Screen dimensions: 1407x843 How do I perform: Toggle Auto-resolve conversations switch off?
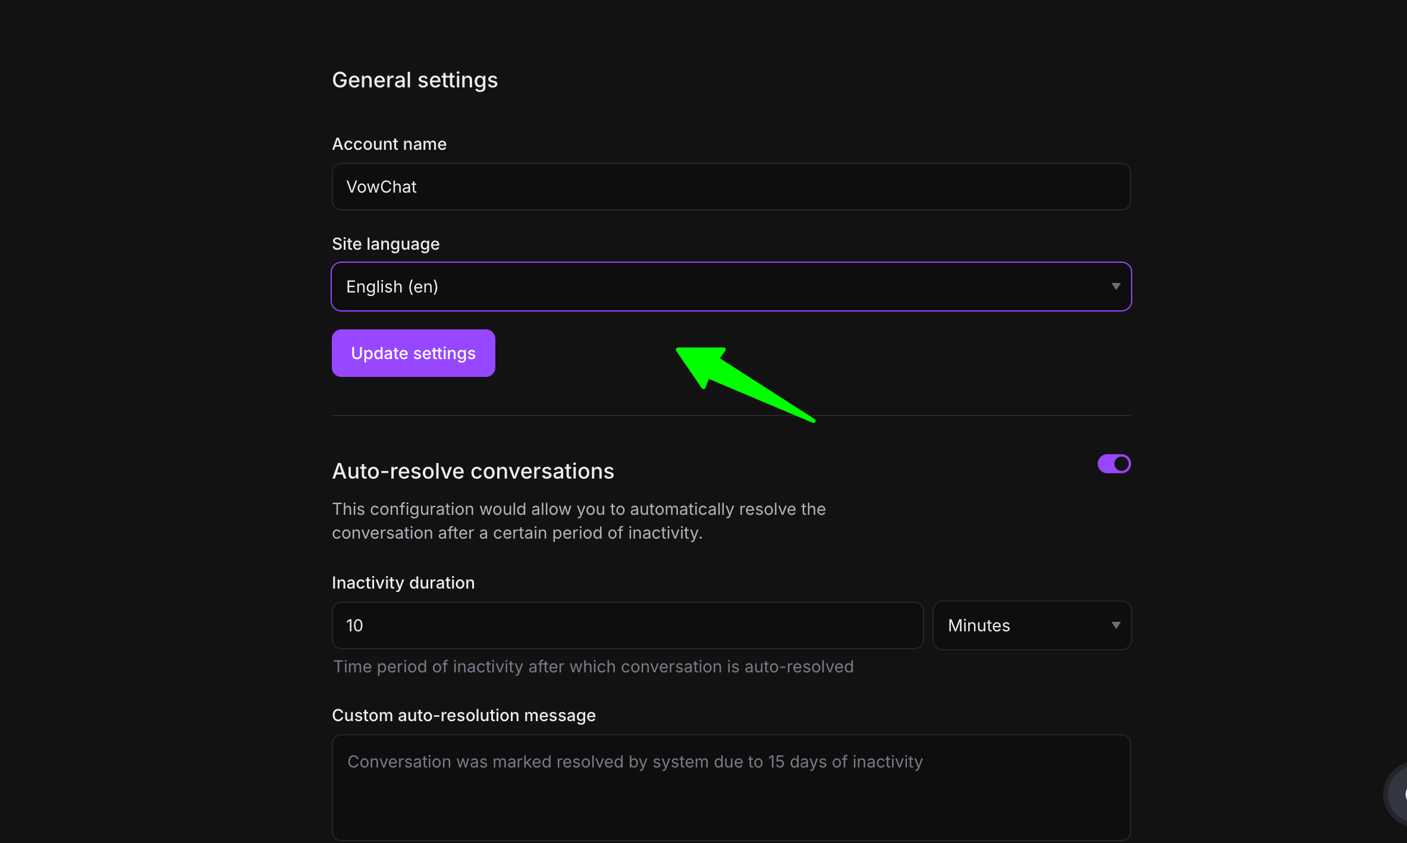pos(1114,464)
